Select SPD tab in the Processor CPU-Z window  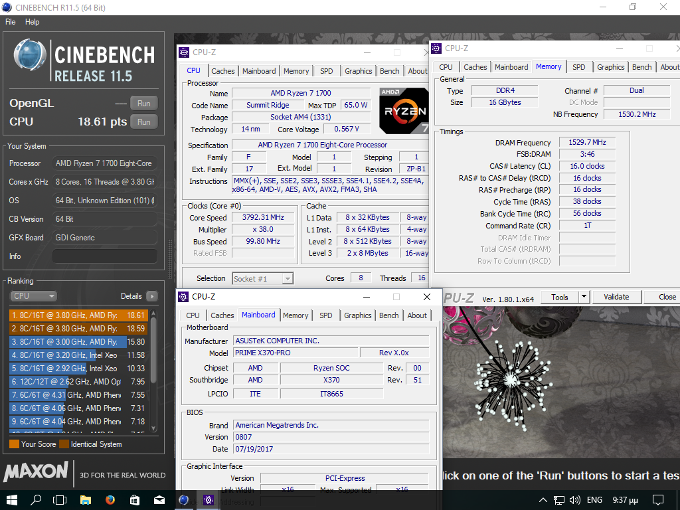[327, 71]
